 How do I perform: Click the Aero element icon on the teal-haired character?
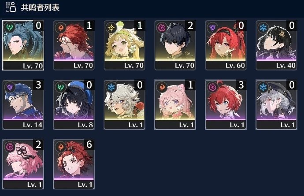pos(10,28)
